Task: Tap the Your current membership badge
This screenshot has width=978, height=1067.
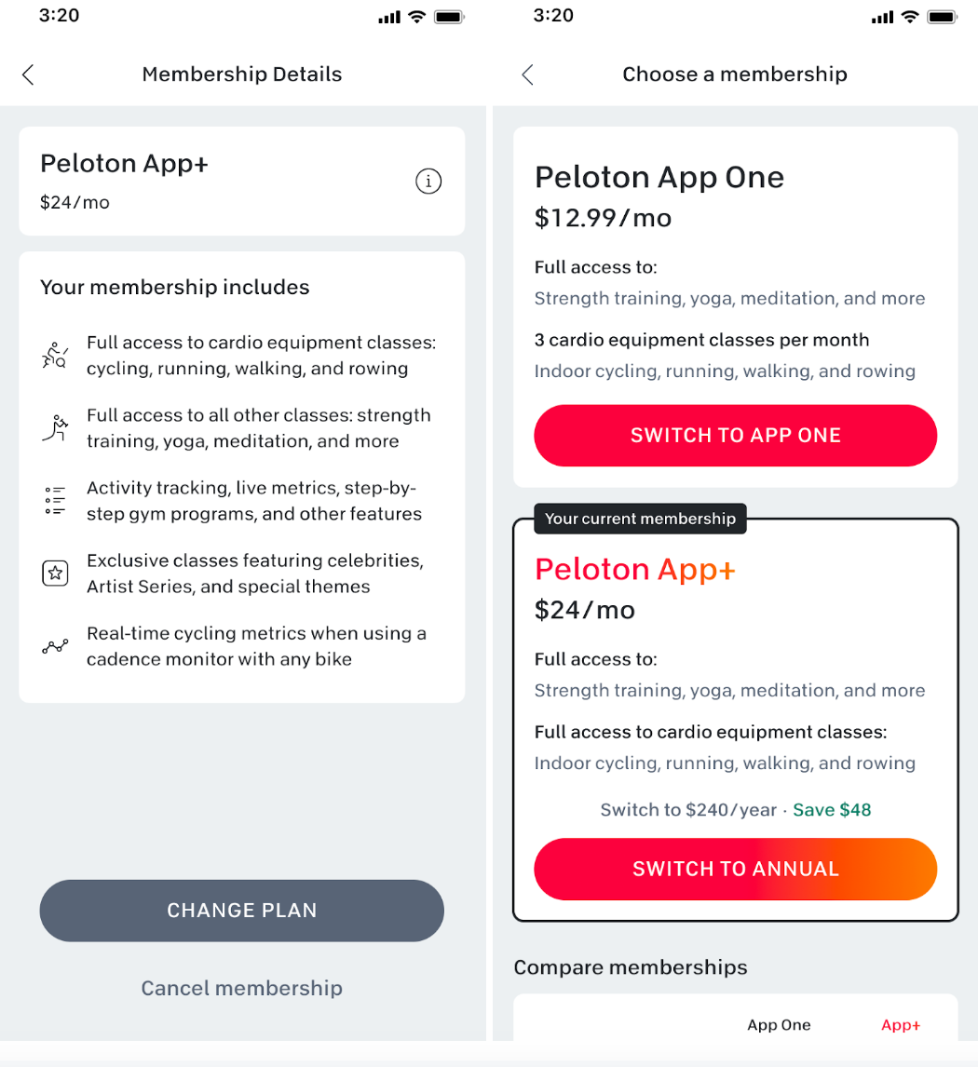Action: (640, 519)
